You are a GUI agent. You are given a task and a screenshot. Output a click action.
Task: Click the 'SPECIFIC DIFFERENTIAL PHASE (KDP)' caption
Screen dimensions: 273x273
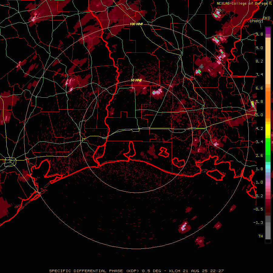click(94, 271)
